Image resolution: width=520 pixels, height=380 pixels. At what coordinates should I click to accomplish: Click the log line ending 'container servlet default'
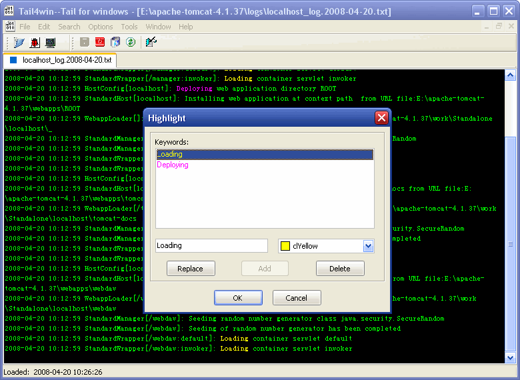179,339
